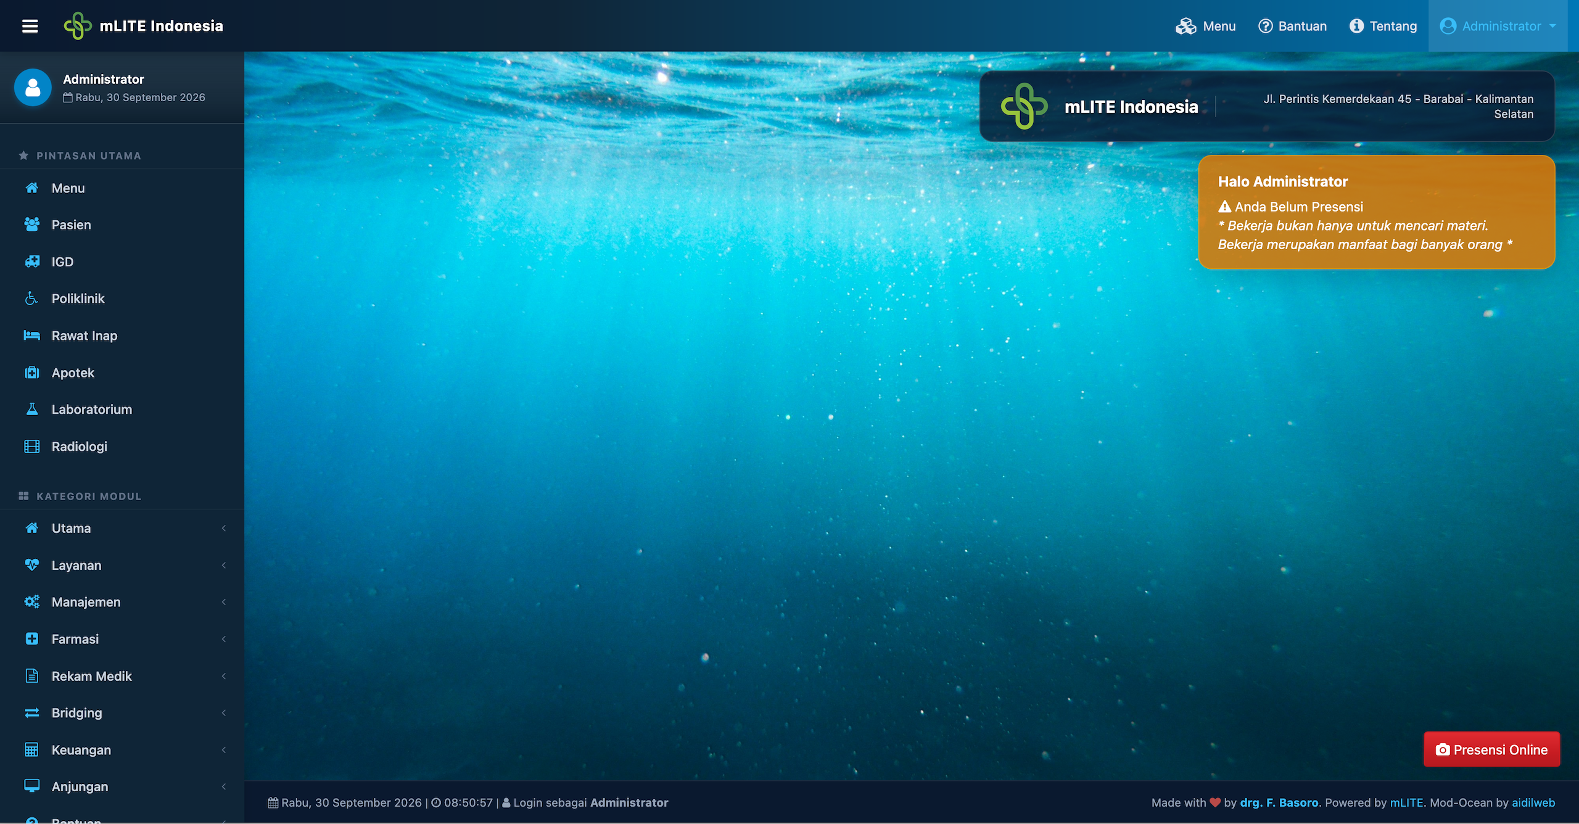The width and height of the screenshot is (1579, 824).
Task: Expand the Utama module category
Action: (122, 528)
